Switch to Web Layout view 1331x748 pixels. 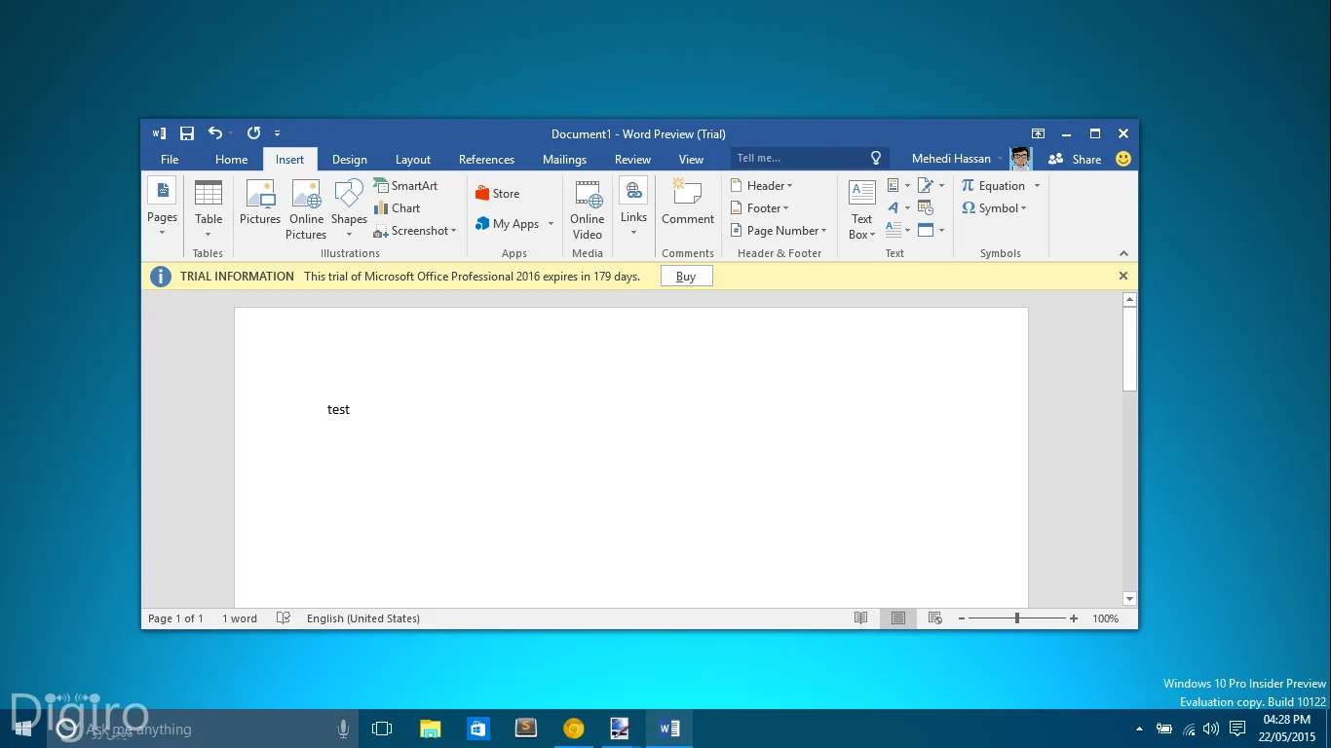click(935, 618)
